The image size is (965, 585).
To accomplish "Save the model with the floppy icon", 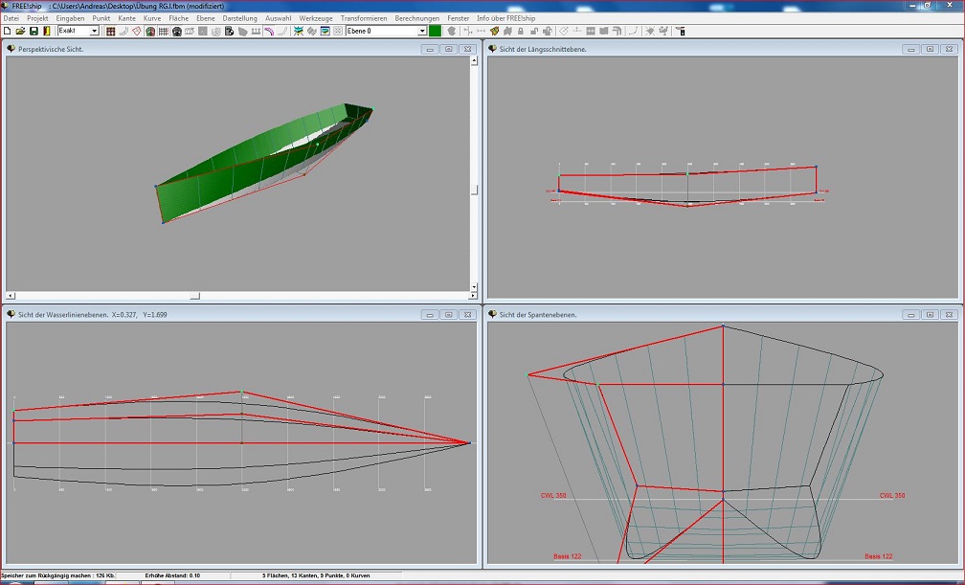I will [34, 32].
